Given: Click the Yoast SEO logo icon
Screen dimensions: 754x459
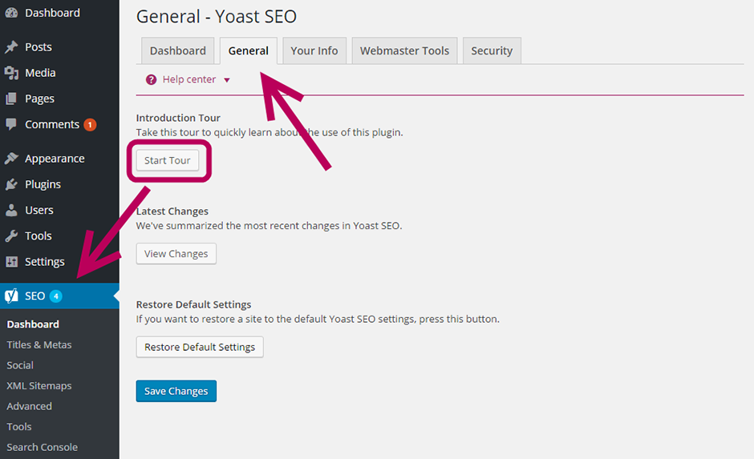Looking at the screenshot, I should (x=11, y=296).
